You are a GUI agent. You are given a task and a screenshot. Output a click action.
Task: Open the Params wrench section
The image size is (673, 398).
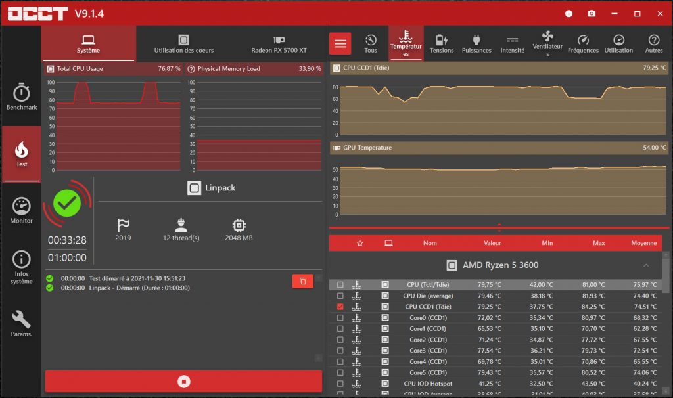(22, 324)
